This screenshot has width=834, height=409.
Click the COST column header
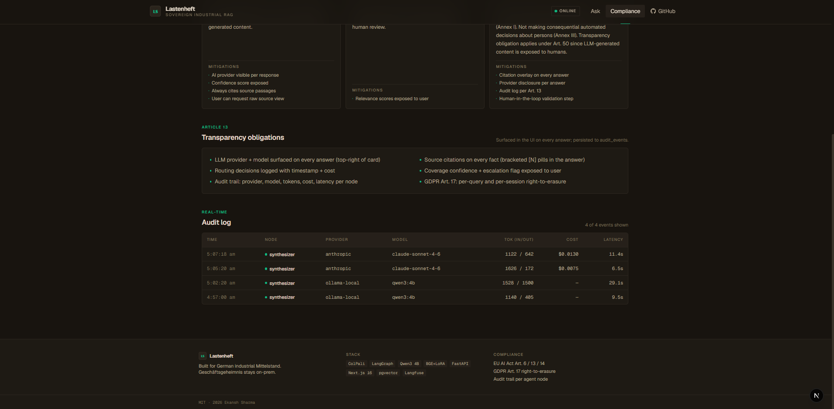[572, 240]
